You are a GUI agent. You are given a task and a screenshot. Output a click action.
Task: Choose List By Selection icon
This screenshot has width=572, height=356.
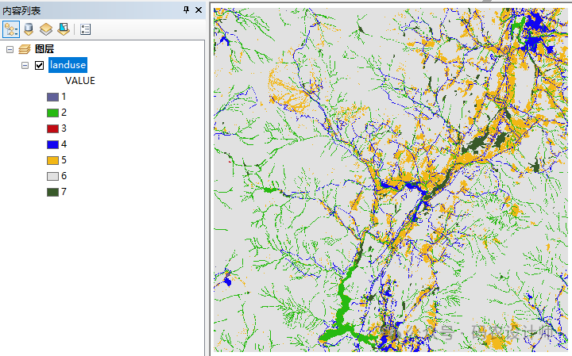[x=63, y=29]
